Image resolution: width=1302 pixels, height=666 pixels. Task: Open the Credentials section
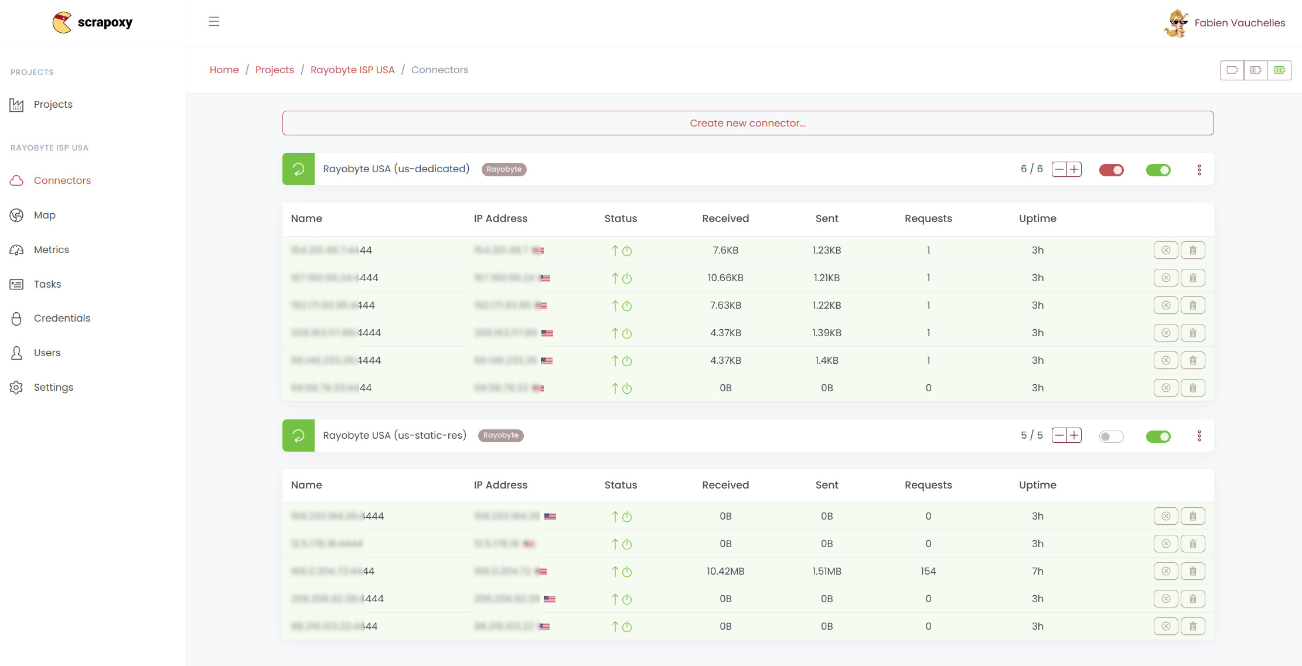click(x=62, y=318)
